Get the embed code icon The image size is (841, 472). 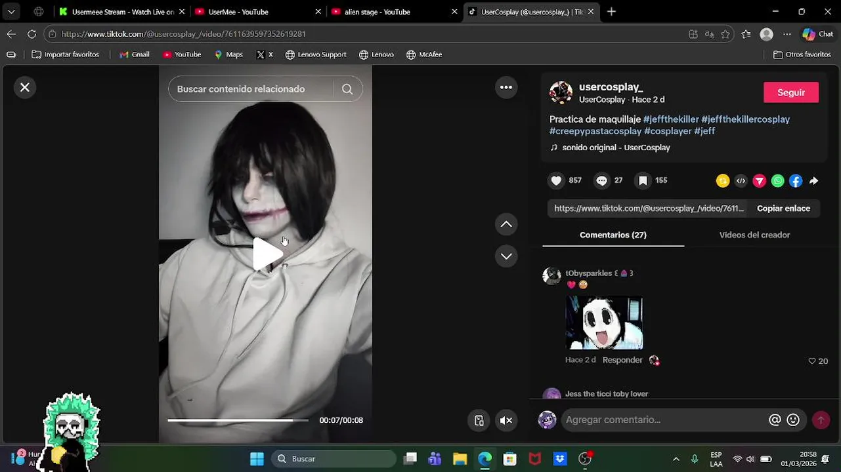click(x=741, y=181)
